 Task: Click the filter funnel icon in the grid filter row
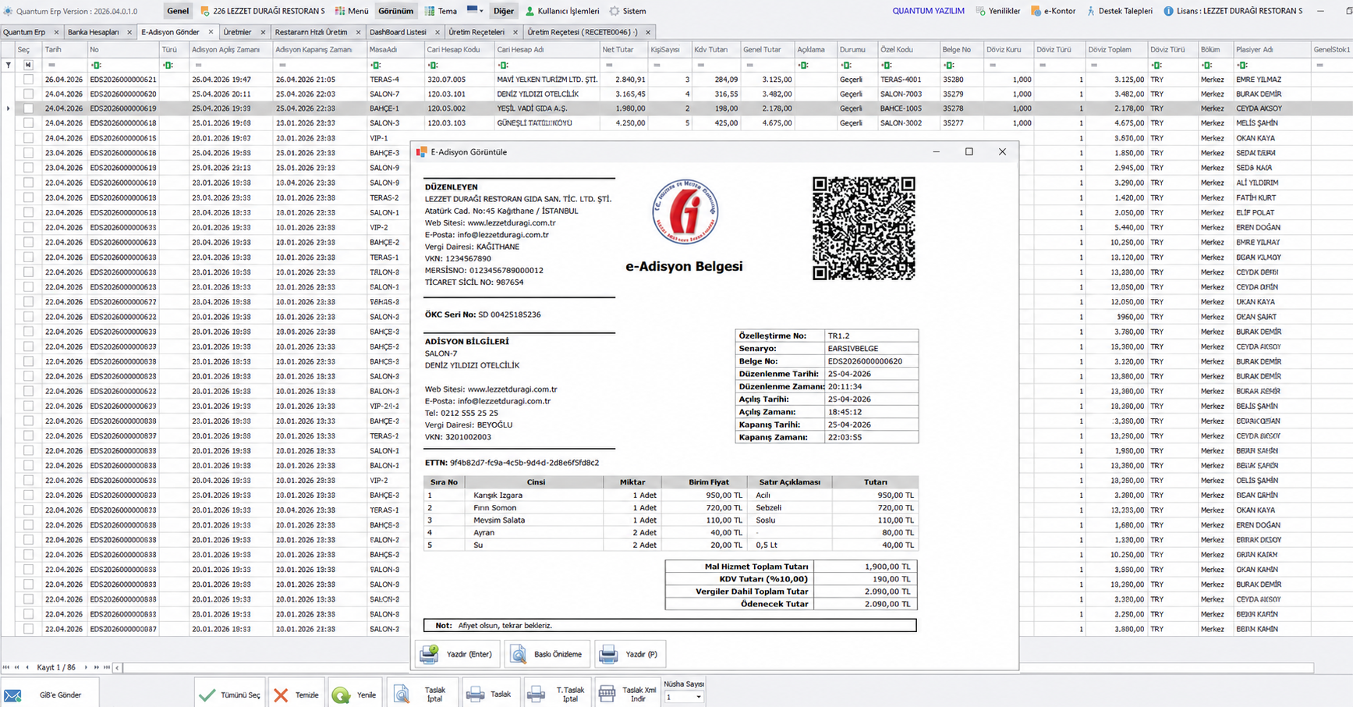coord(9,65)
